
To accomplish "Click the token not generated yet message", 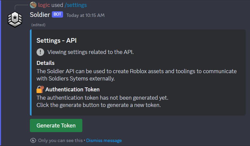I will coord(102,98).
